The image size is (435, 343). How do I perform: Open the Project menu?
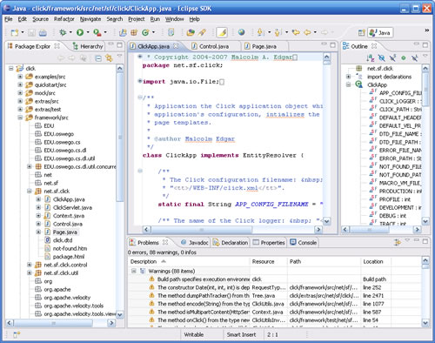click(137, 19)
